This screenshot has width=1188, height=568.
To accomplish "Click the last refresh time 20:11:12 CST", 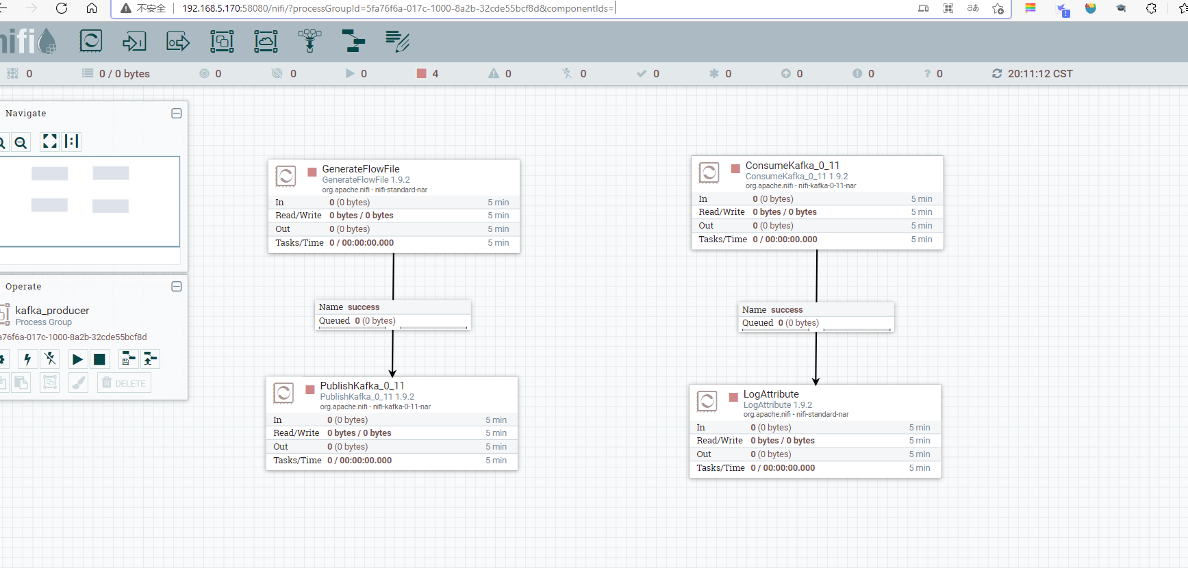I will (x=1040, y=74).
